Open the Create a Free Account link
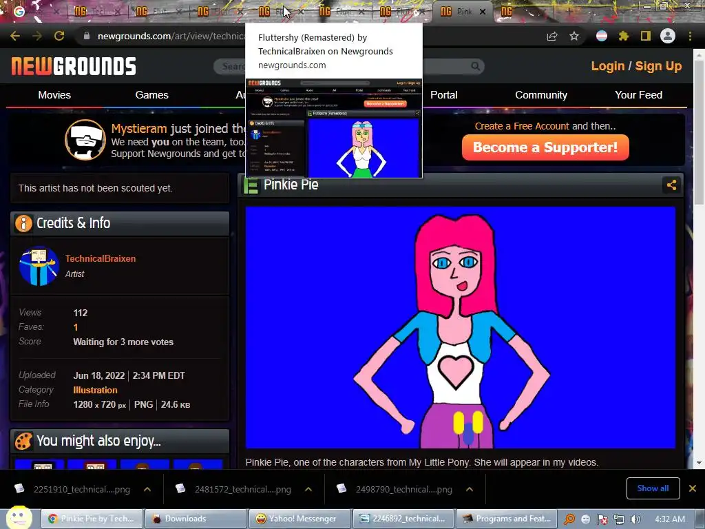The width and height of the screenshot is (705, 529). pos(522,126)
